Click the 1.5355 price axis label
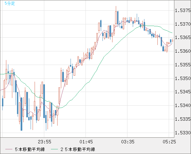This screenshot has width=191, height=154. (x=183, y=65)
